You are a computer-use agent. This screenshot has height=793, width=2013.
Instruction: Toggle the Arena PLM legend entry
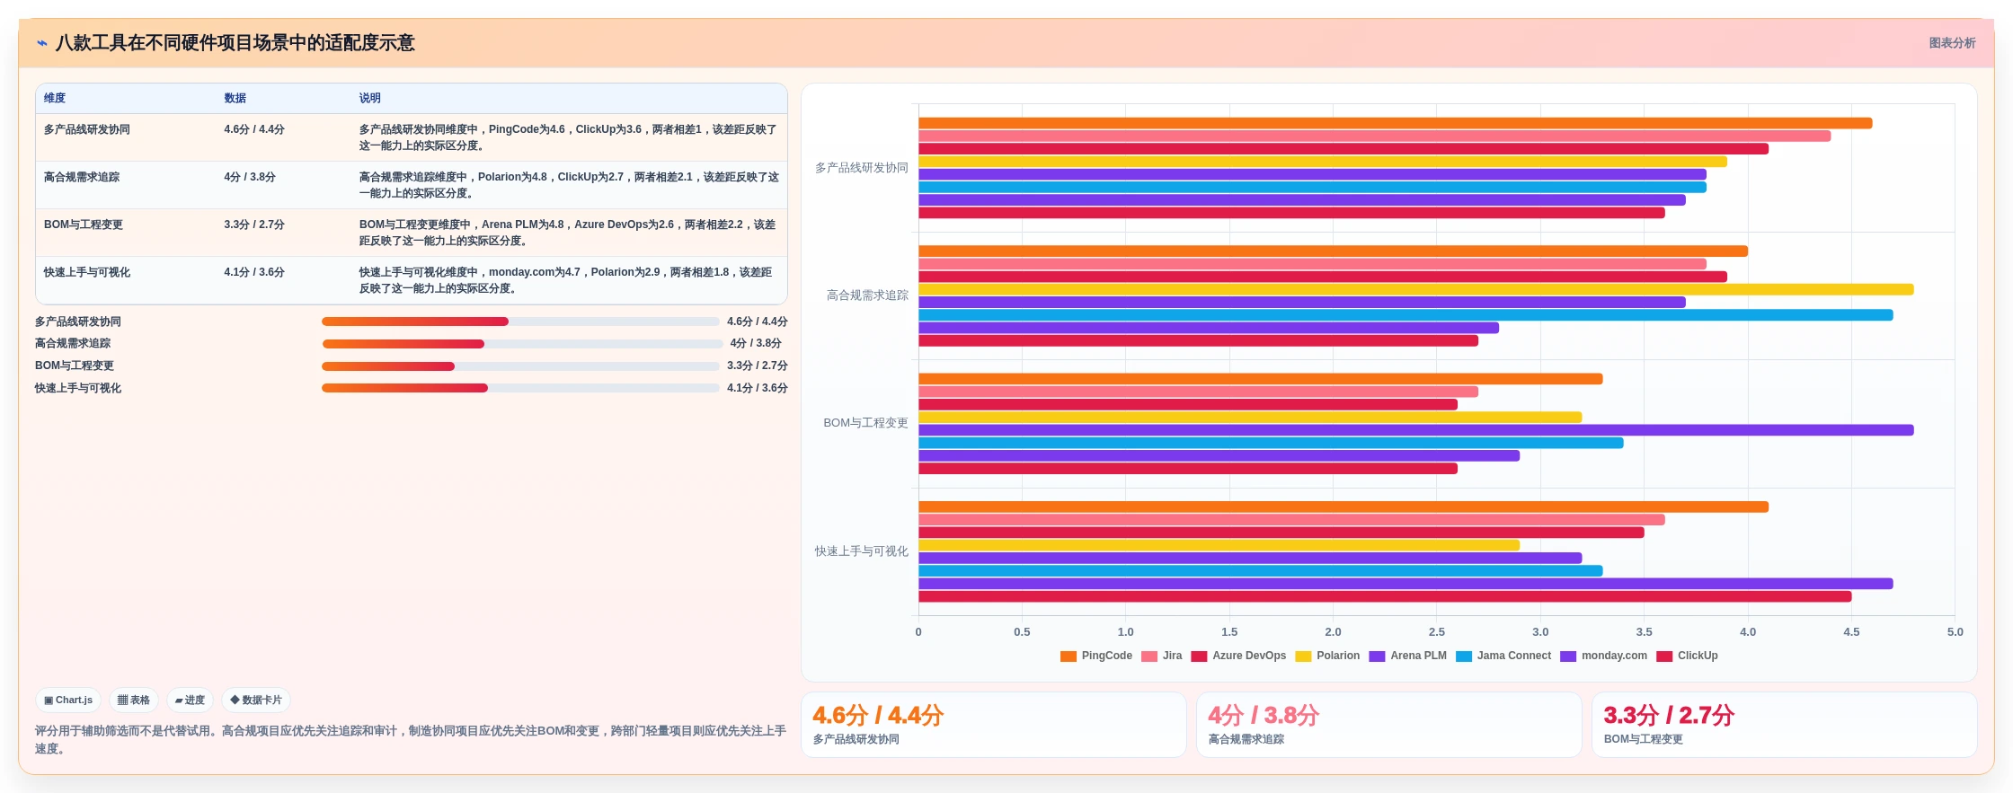[1407, 656]
